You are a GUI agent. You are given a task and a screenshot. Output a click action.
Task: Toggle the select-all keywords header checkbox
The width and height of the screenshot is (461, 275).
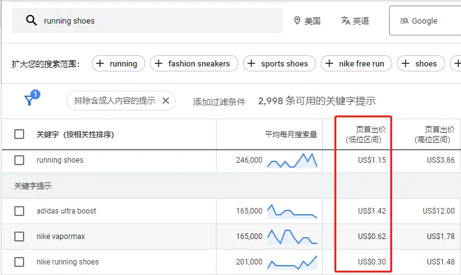coord(19,134)
